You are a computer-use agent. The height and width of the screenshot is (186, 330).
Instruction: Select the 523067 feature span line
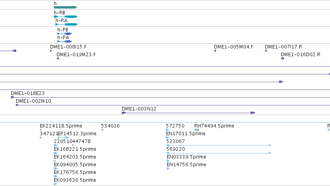click(x=218, y=145)
